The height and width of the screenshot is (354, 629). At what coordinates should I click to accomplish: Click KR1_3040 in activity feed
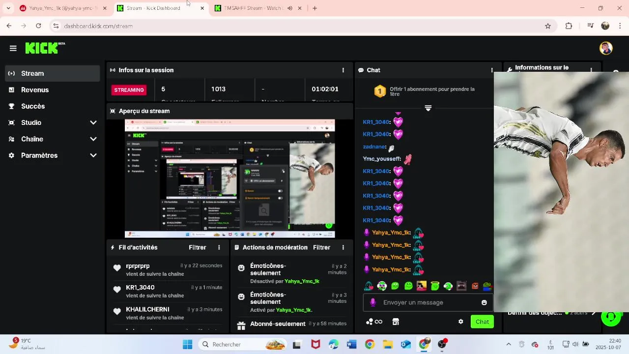pyautogui.click(x=140, y=287)
